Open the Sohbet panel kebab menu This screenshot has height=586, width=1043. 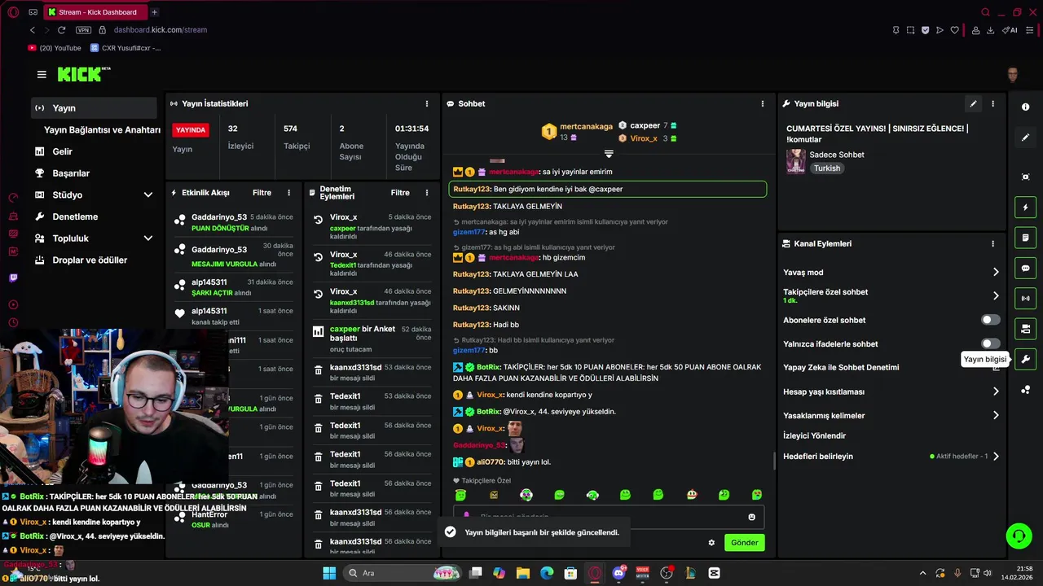763,103
